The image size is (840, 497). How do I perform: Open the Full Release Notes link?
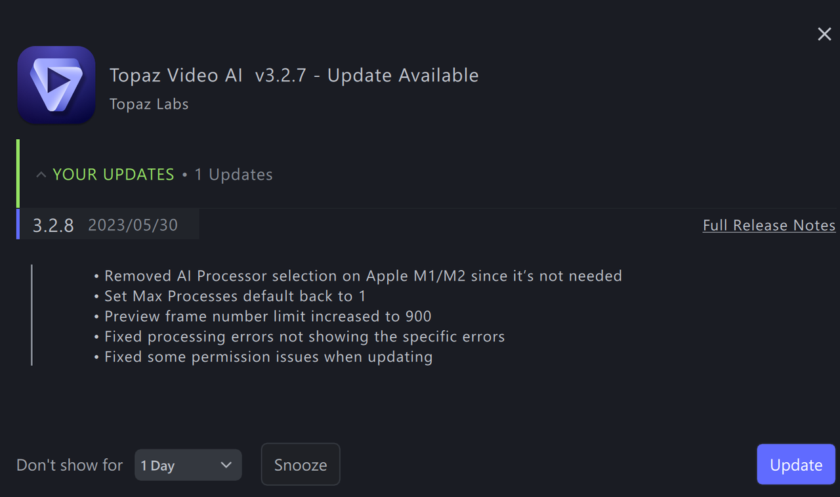[769, 225]
